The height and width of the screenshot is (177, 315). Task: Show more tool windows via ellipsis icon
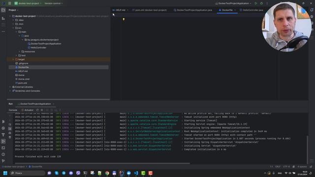3,31
